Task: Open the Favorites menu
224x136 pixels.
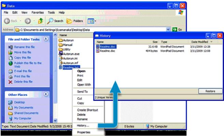Action: tap(38, 12)
